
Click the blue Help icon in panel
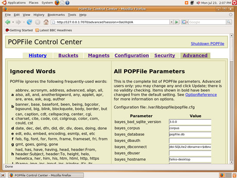(67, 3)
